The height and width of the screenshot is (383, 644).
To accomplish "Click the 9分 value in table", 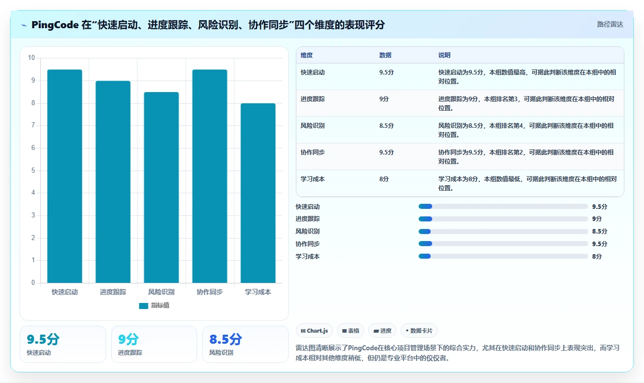I will (x=384, y=99).
